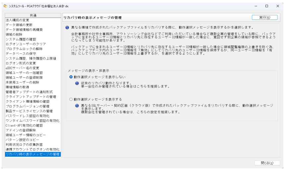Go to 環境情報の取得 item
The height and width of the screenshot is (170, 285).
coord(17,87)
